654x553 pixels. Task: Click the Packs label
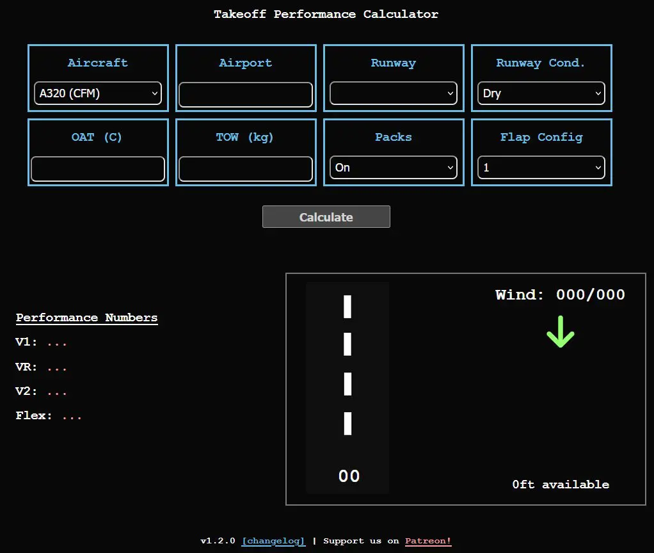tap(394, 137)
